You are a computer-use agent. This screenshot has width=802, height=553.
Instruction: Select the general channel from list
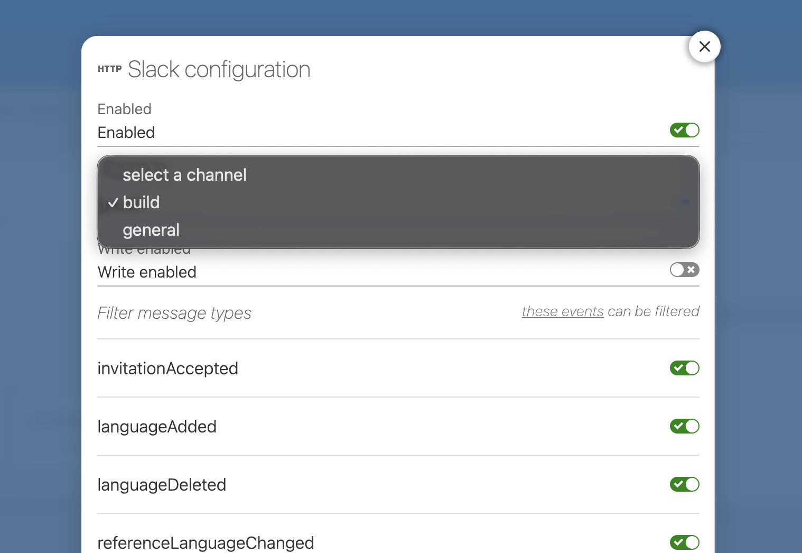tap(151, 230)
